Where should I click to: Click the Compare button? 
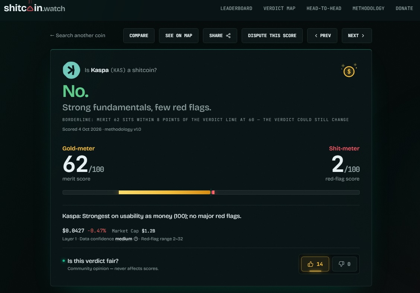[x=139, y=36]
